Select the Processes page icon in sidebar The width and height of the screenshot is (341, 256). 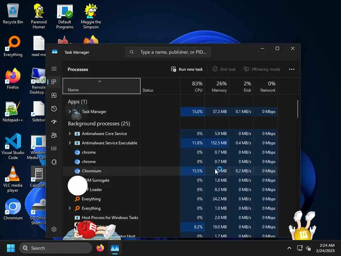(54, 82)
